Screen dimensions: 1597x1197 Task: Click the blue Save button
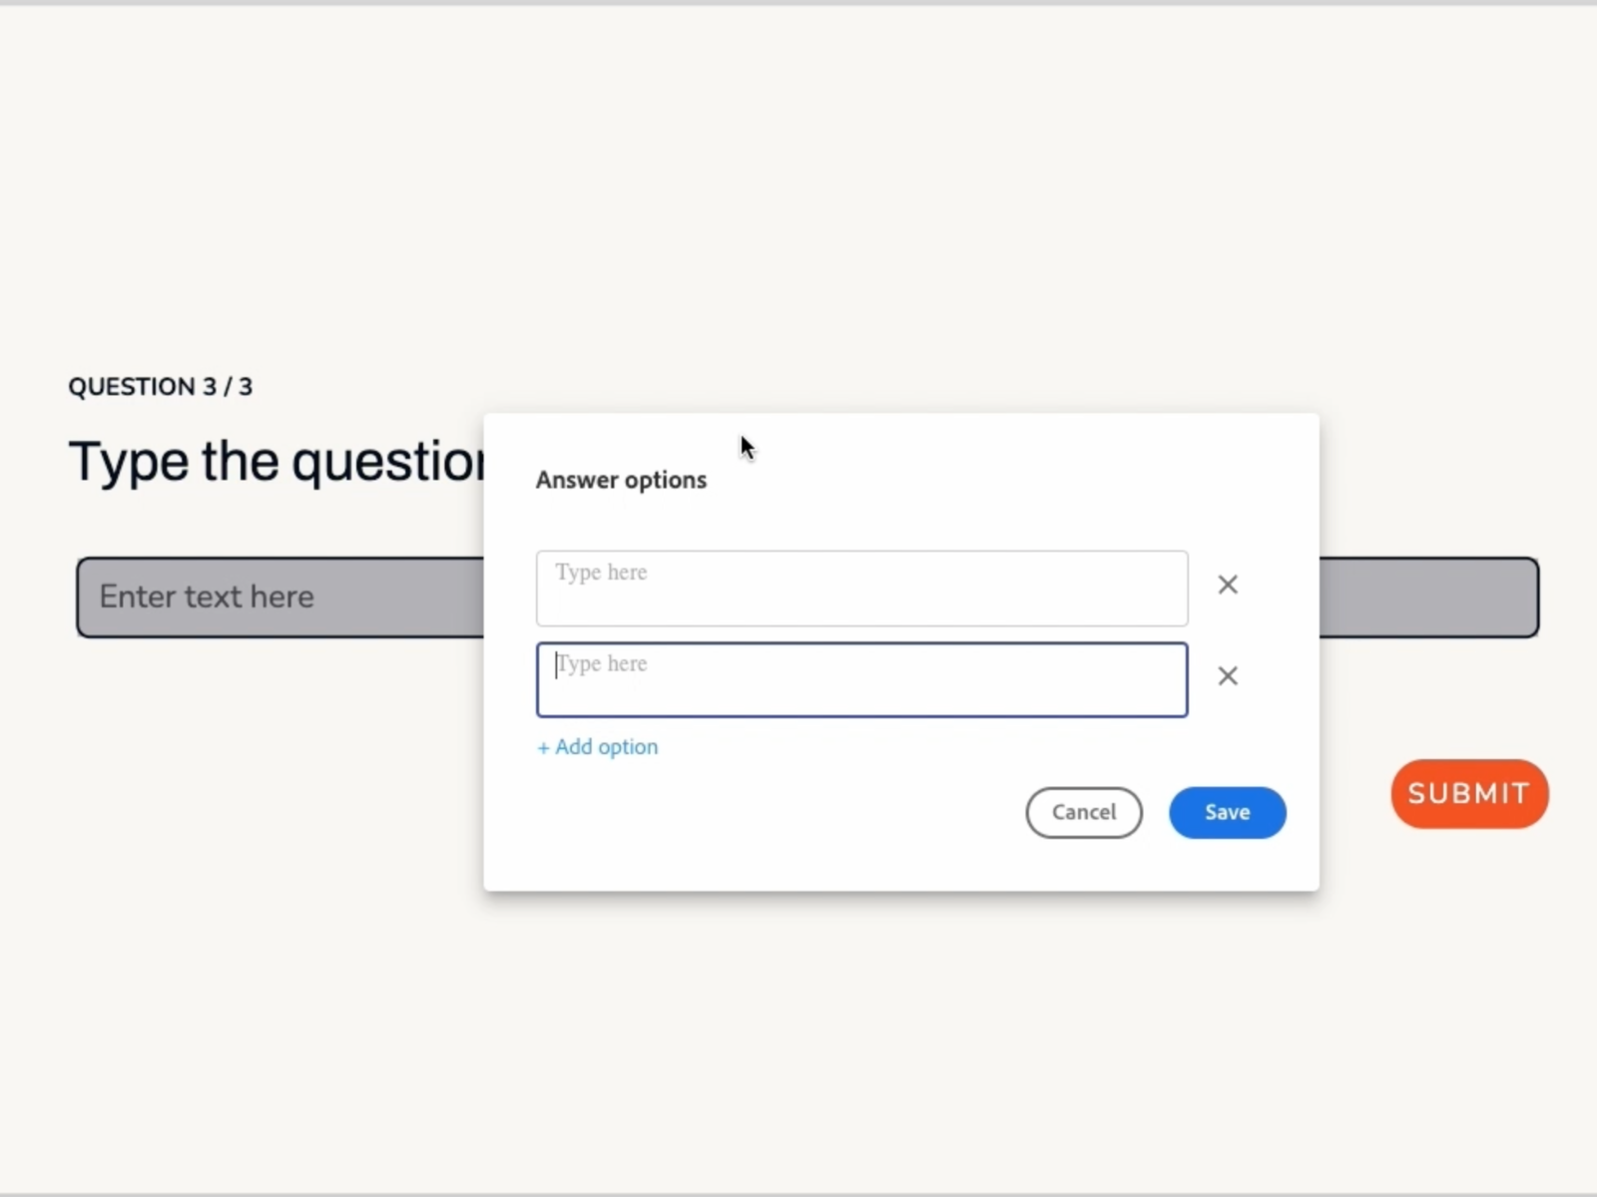tap(1227, 812)
